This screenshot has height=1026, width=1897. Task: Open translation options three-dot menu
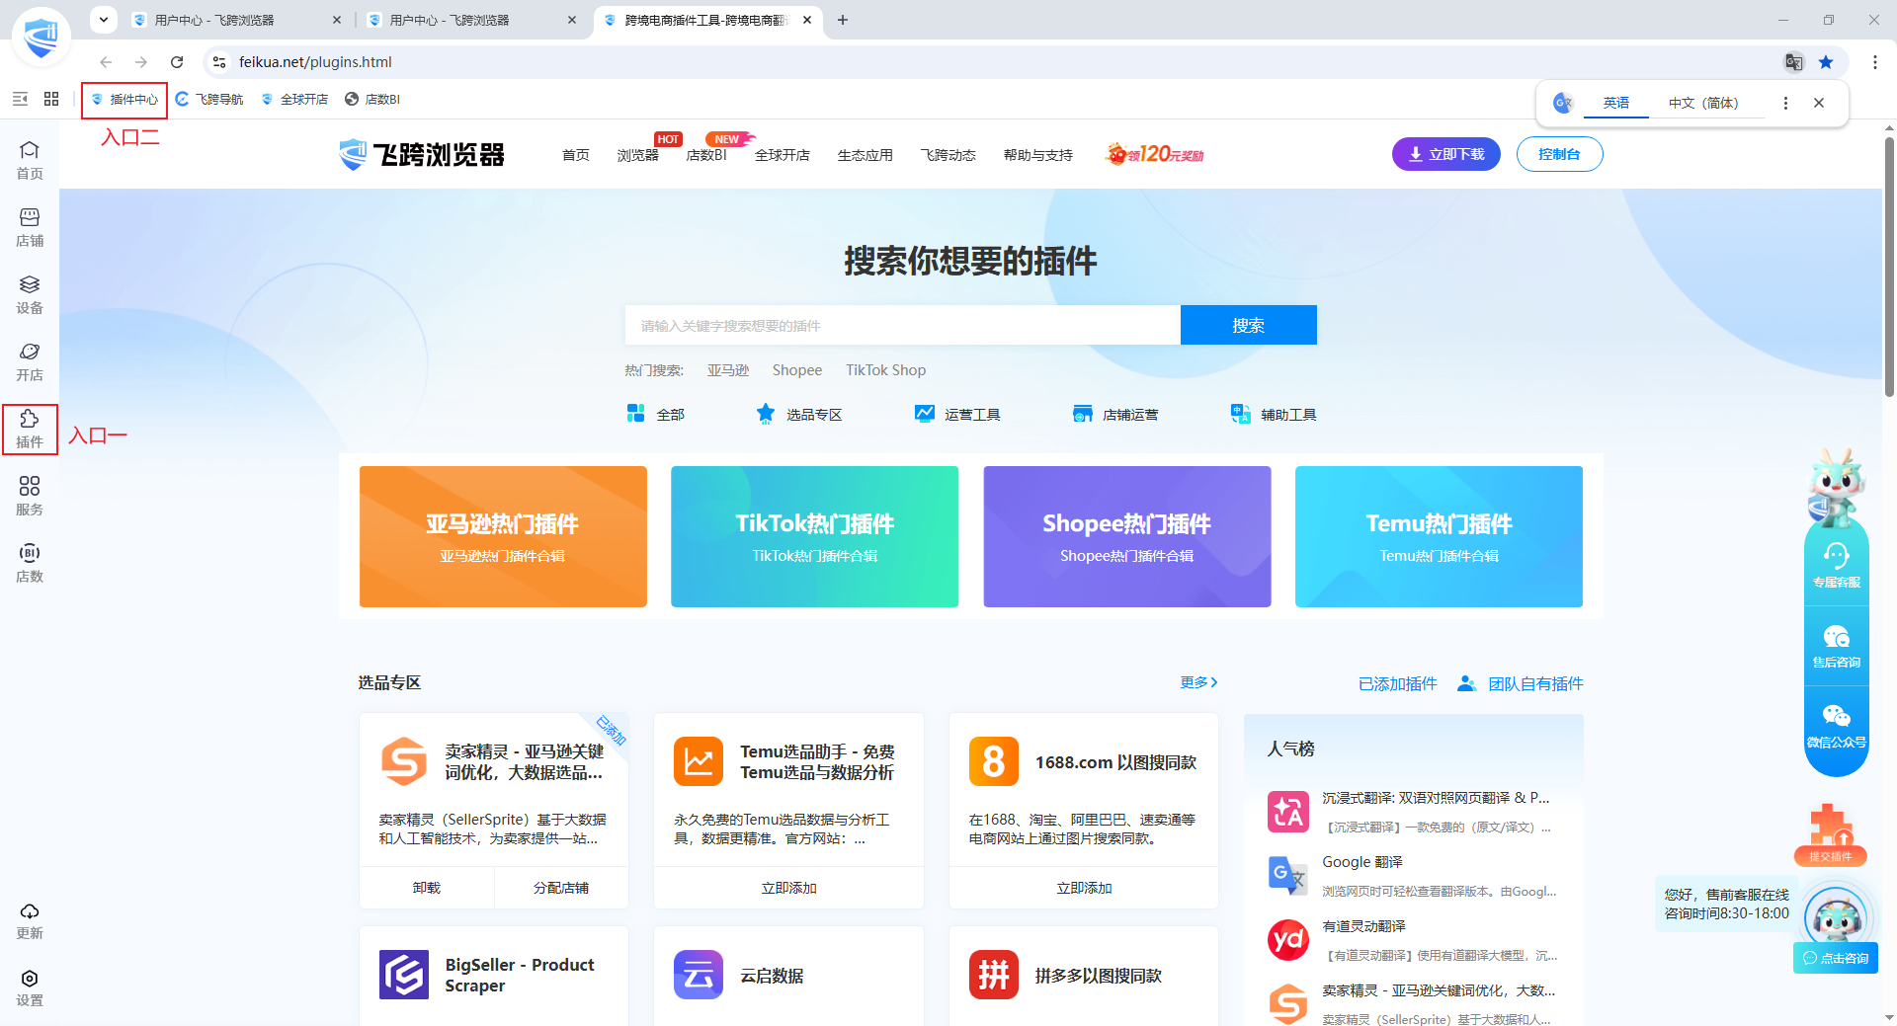1785,103
